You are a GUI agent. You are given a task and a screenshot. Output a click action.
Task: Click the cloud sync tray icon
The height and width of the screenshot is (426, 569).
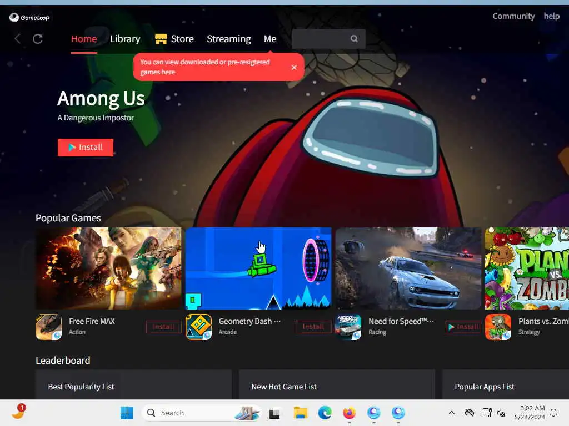[469, 413]
